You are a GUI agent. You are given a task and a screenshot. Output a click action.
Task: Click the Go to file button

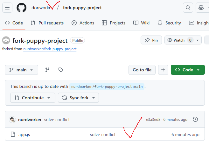(x=142, y=70)
